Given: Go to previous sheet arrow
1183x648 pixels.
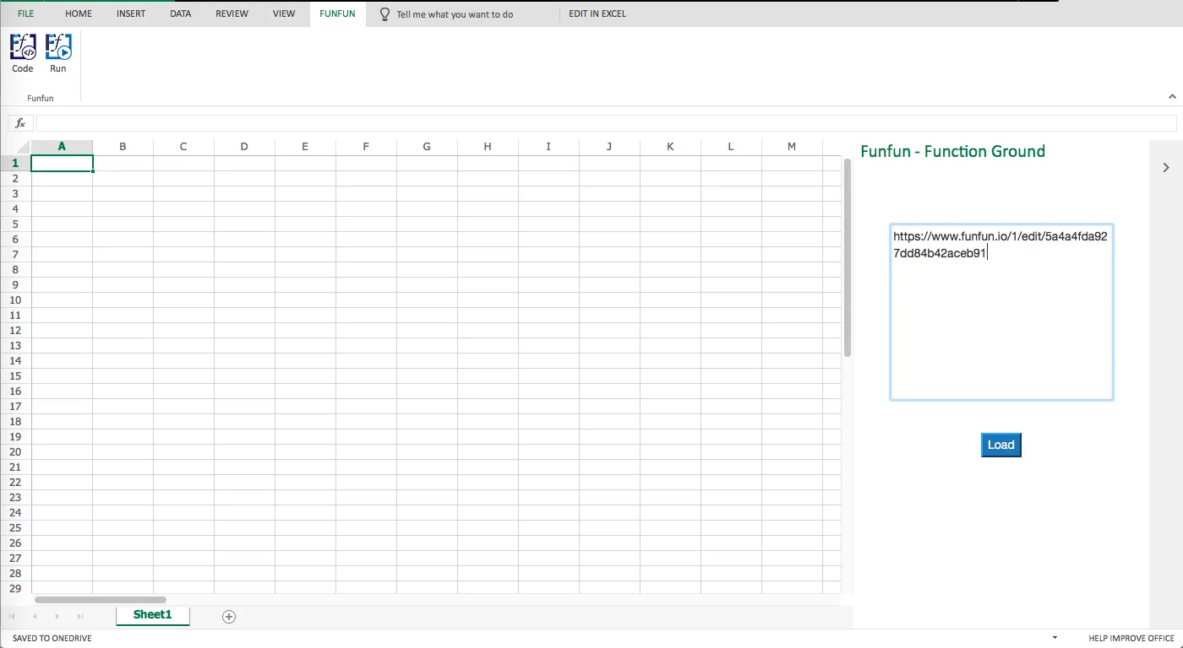Looking at the screenshot, I should tap(35, 617).
